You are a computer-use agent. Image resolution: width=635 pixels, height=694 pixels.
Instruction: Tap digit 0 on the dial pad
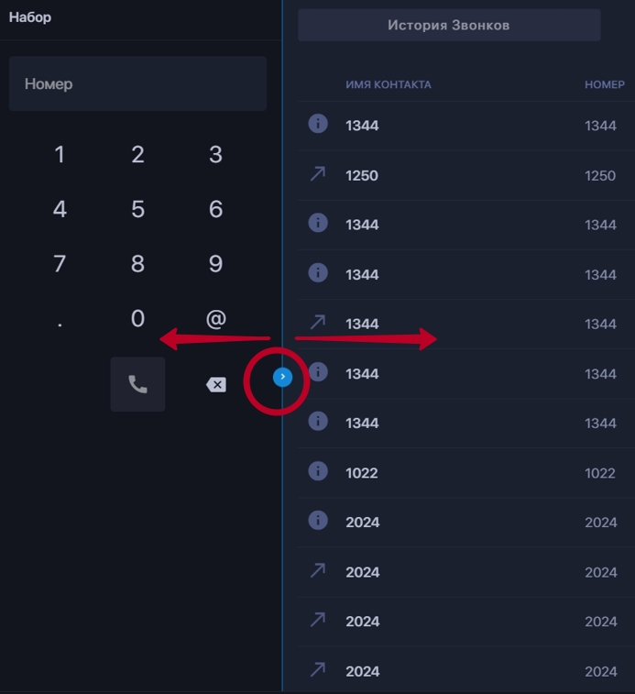click(137, 318)
